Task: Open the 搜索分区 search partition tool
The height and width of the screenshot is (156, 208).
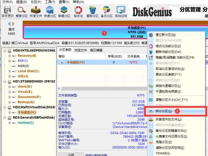Action: pyautogui.click(x=22, y=12)
